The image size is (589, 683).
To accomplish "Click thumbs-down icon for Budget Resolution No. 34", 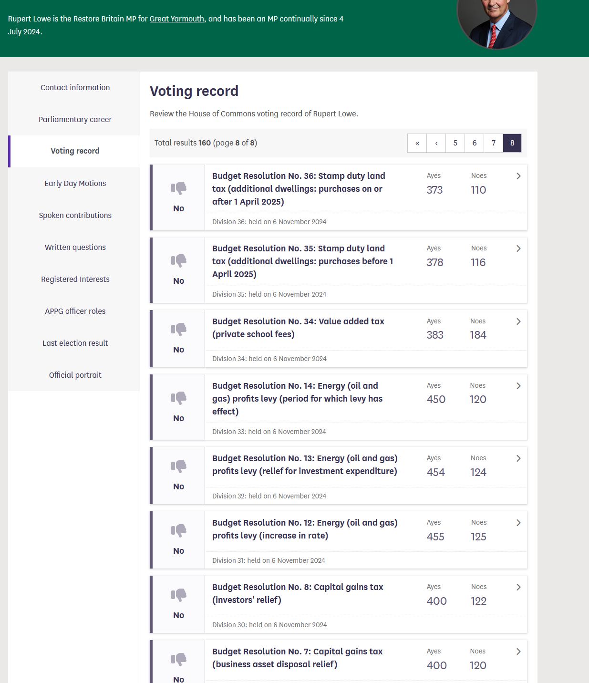I will click(179, 330).
